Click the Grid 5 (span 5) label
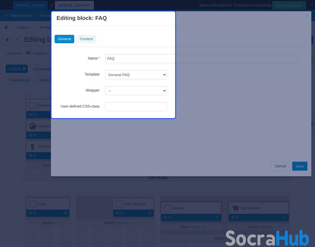The height and width of the screenshot is (247, 315). click(117, 223)
